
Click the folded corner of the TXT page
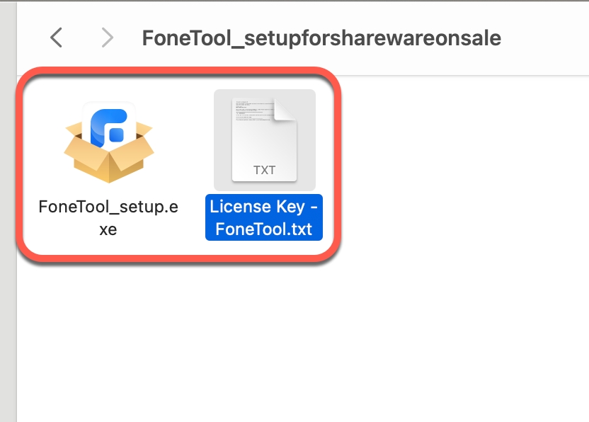tap(285, 110)
